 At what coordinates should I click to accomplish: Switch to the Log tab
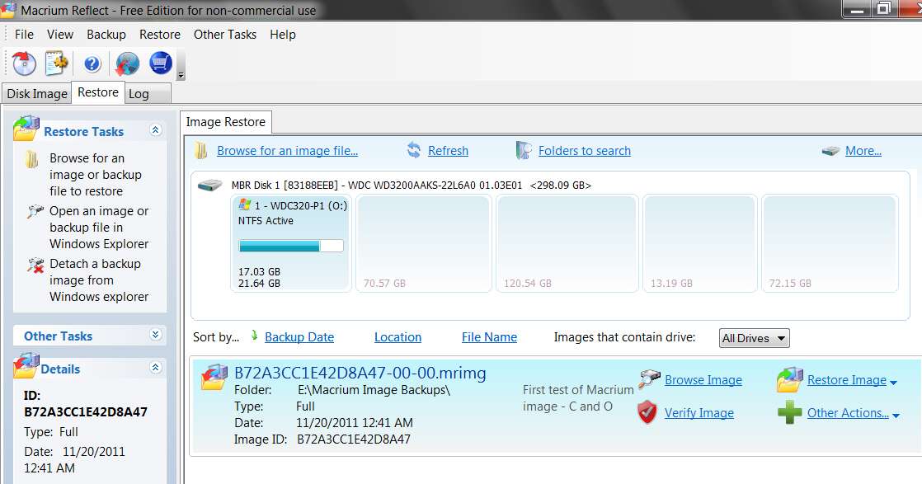click(x=147, y=93)
